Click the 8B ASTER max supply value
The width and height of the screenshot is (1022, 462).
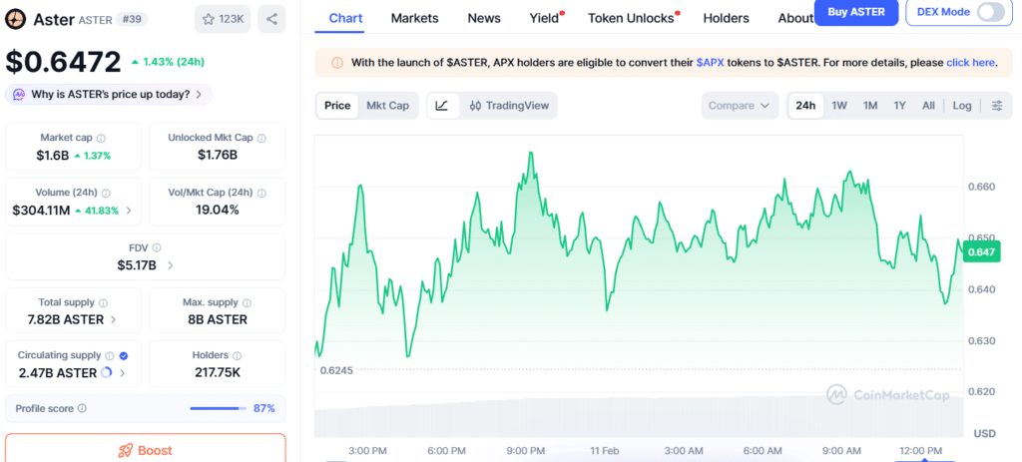tap(218, 320)
